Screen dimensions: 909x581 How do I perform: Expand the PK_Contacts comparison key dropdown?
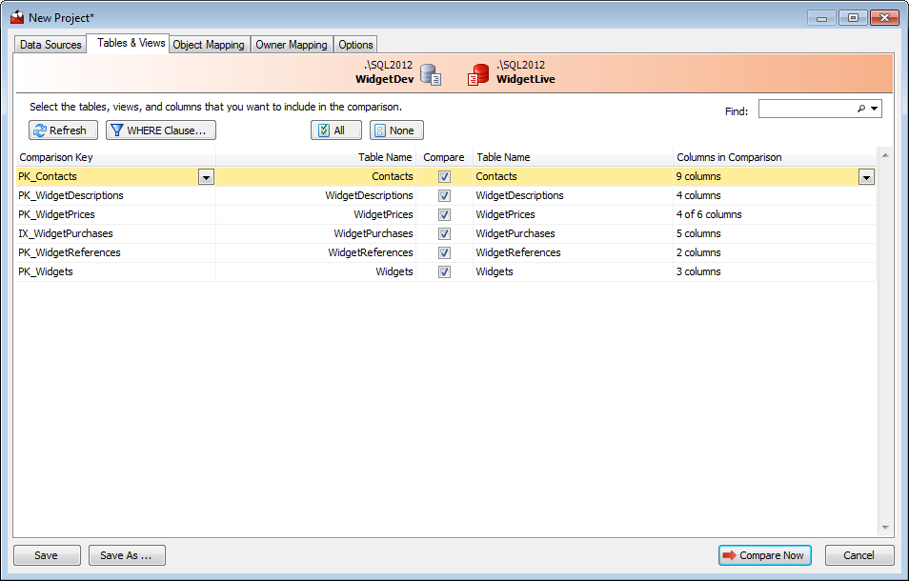[x=206, y=177]
